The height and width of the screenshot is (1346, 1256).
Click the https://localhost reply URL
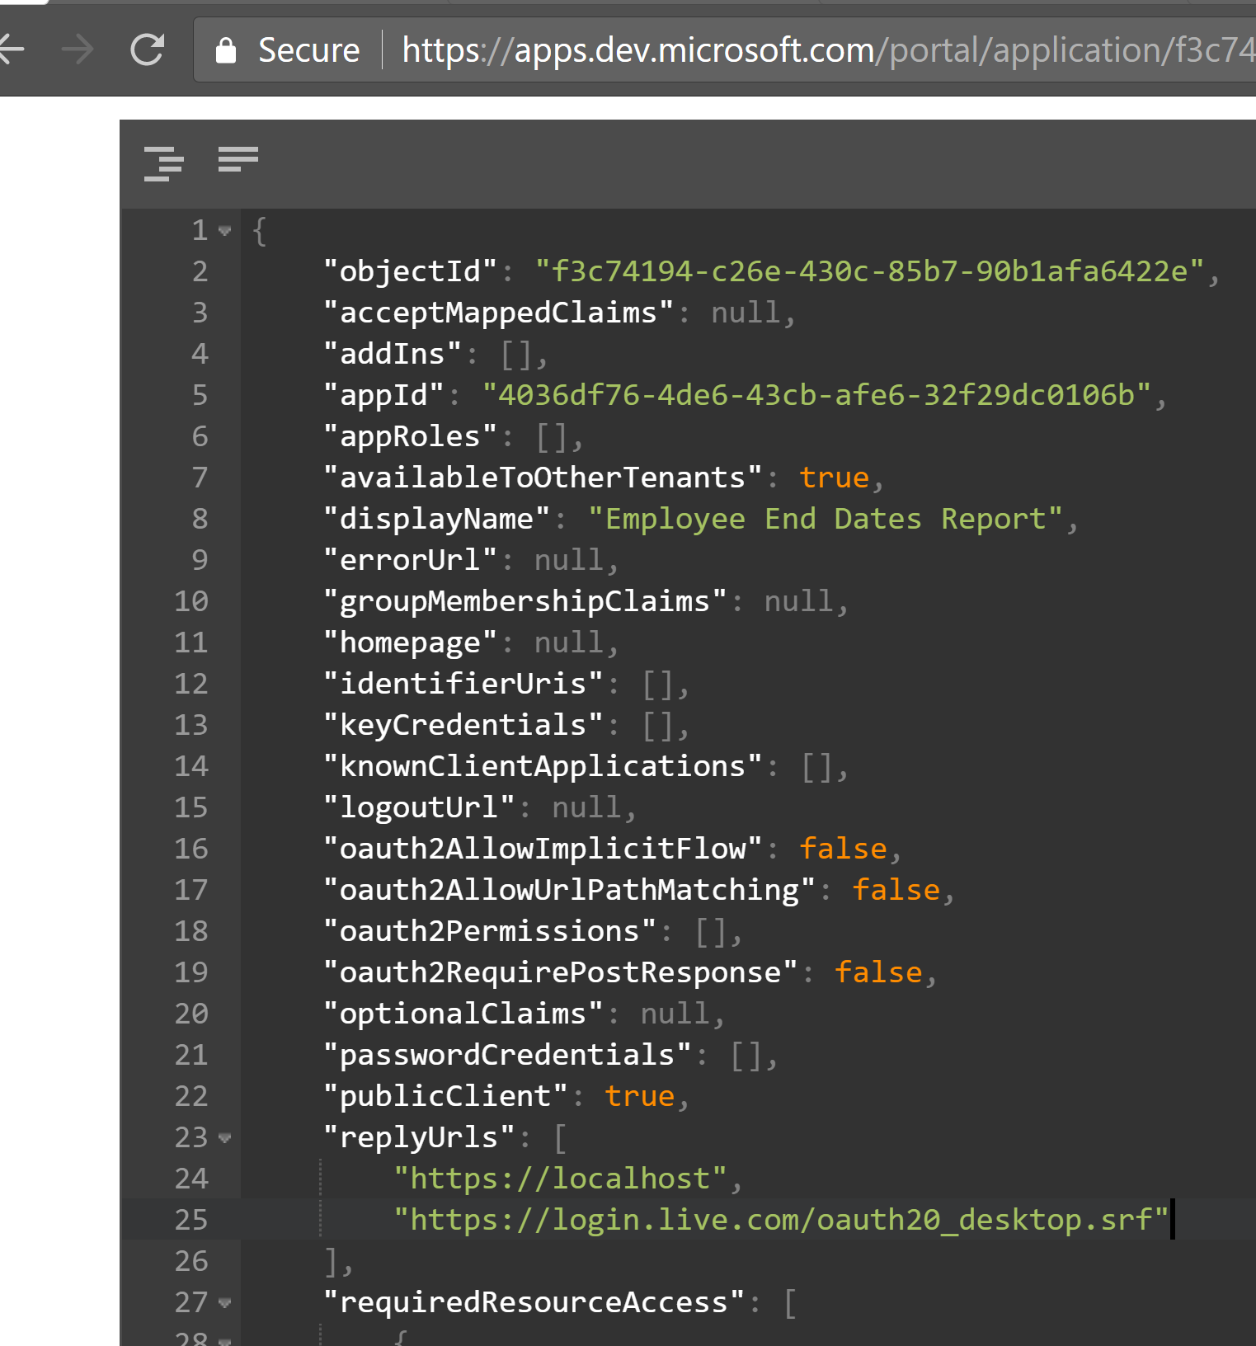(560, 1179)
